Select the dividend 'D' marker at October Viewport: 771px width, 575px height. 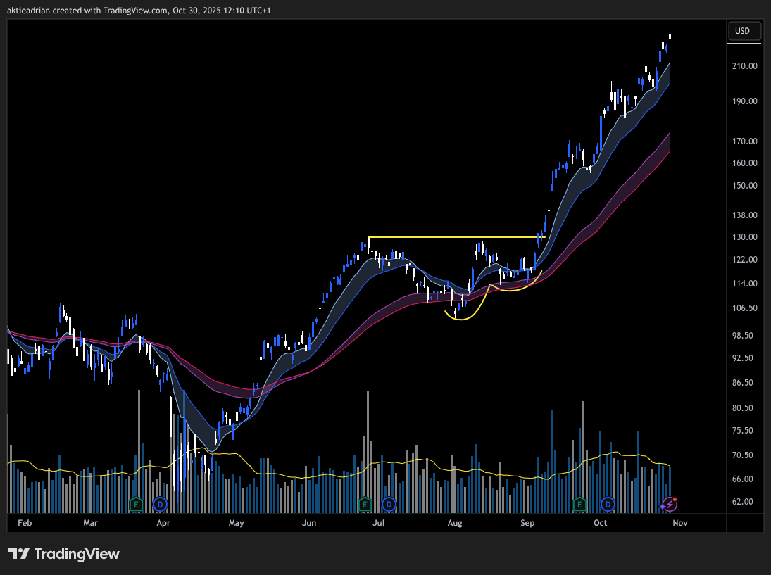coord(608,504)
